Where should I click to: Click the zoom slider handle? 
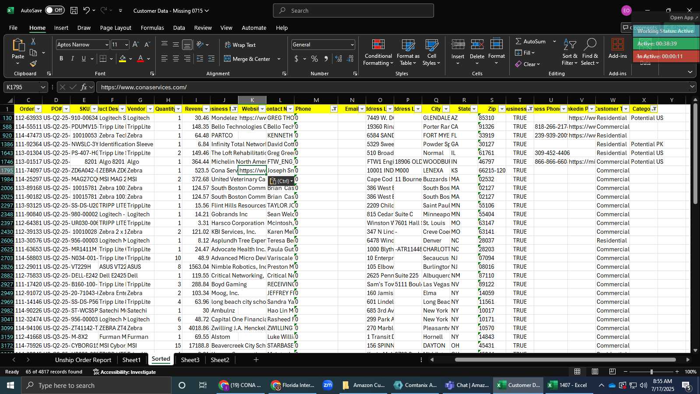click(651, 372)
